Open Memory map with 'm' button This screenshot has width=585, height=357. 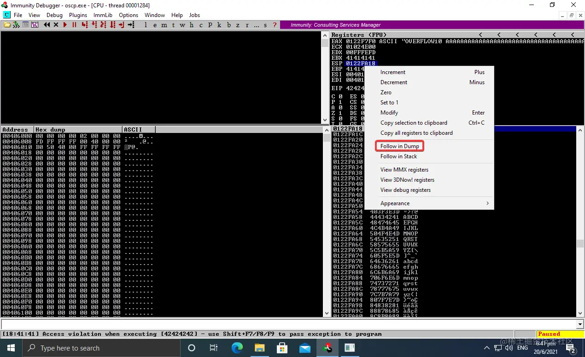pos(164,25)
